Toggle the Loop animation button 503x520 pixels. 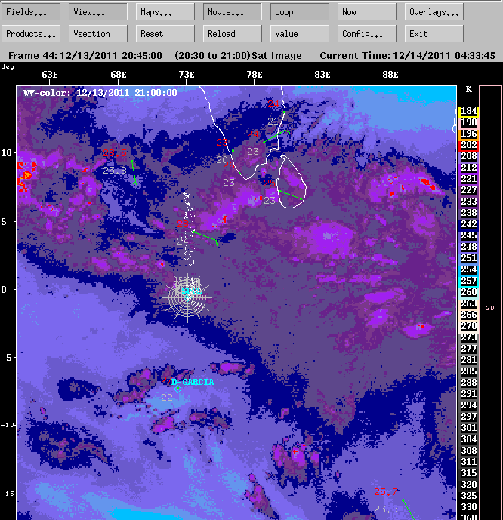[300, 12]
